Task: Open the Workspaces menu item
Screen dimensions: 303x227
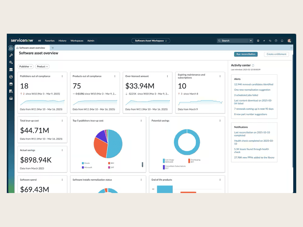Action: pos(77,41)
